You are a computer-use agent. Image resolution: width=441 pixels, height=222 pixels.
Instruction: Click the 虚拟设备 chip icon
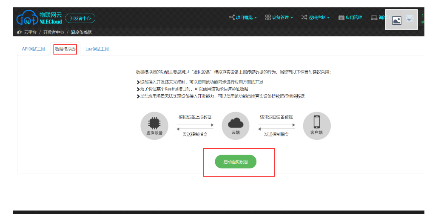coord(154,123)
